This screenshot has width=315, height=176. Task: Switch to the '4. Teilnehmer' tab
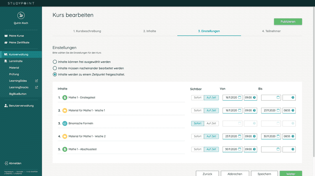[x=271, y=31]
